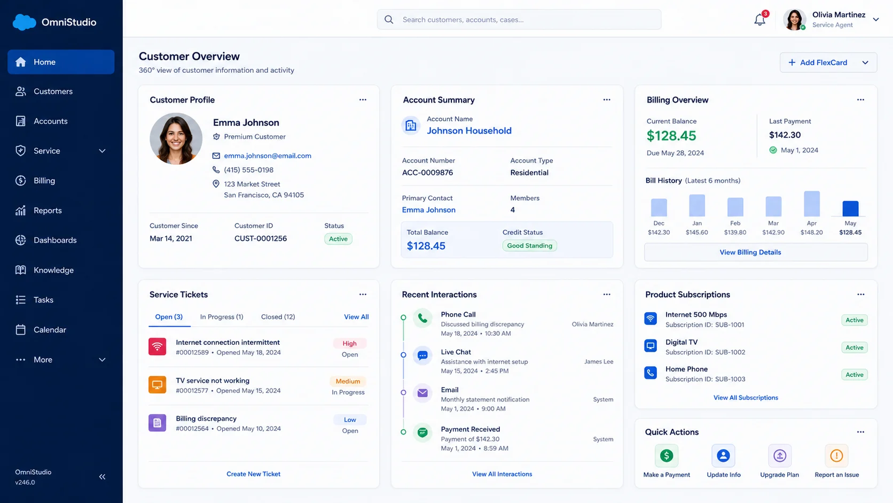Open Billing in the sidebar
Screen dimensions: 893x503
(x=61, y=181)
